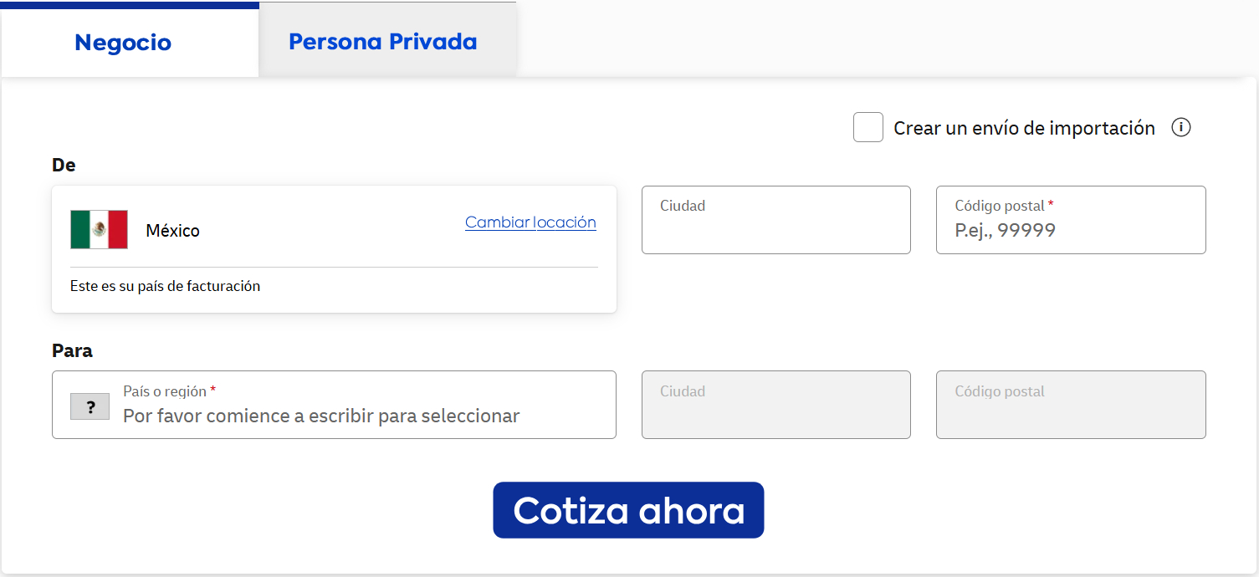Click the question mark flag placeholder
1259x577 pixels.
90,406
